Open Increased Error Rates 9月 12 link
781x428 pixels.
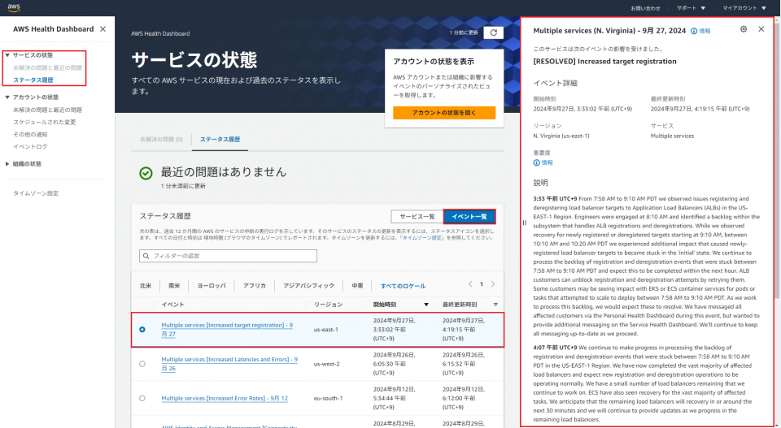225,398
